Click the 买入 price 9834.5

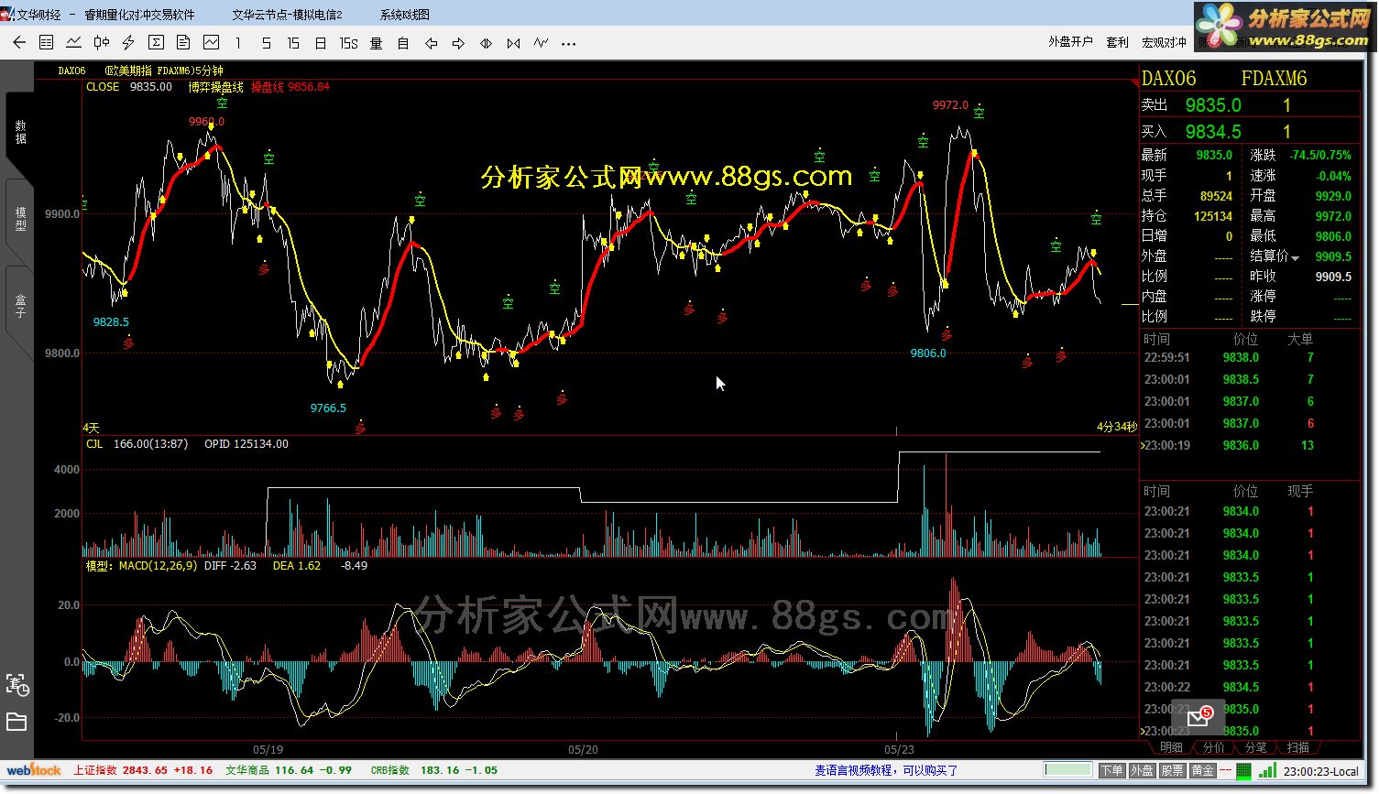tap(1213, 132)
